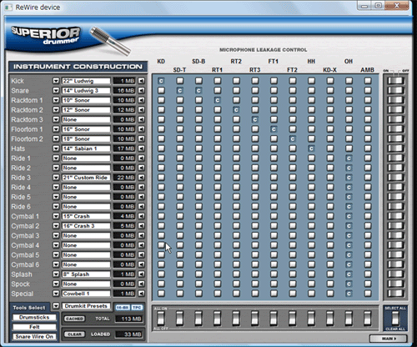Select the Tools Select tab label
Viewport: 417px width, 347px height.
click(29, 308)
